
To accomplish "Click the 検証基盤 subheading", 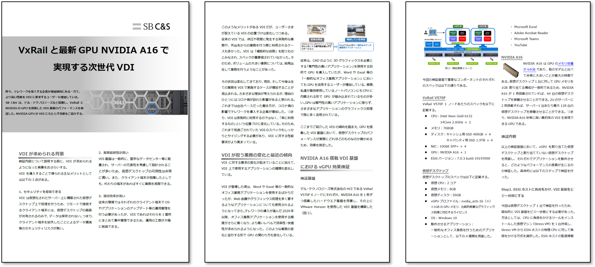I will (x=308, y=178).
